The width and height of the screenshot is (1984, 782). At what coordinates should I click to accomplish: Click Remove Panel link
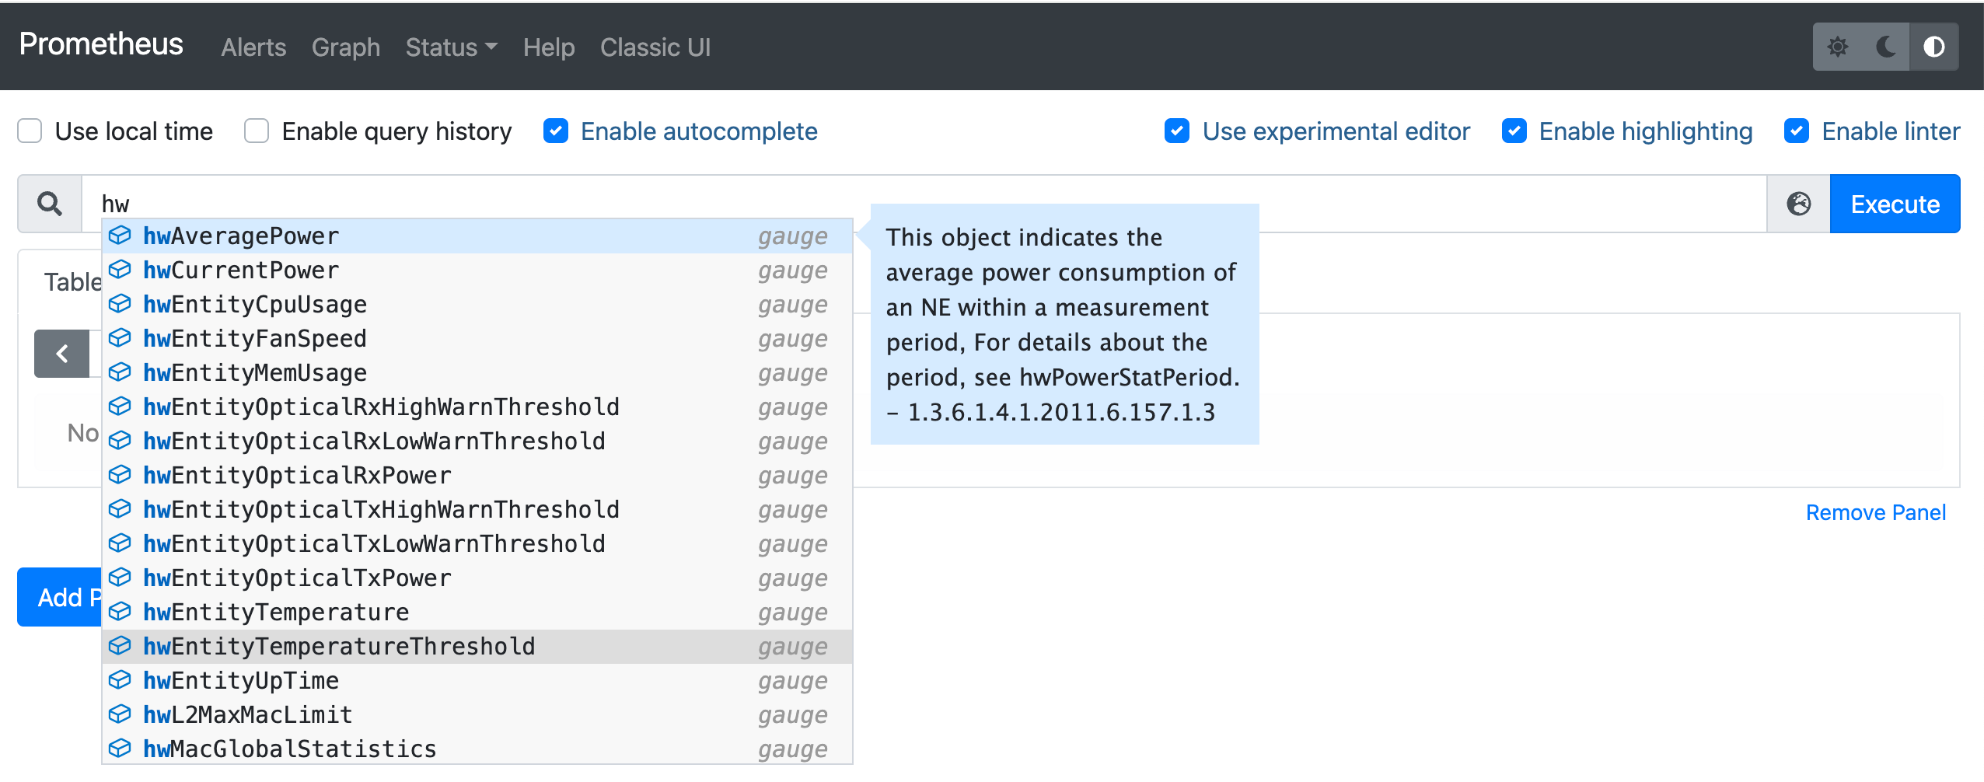(1875, 512)
